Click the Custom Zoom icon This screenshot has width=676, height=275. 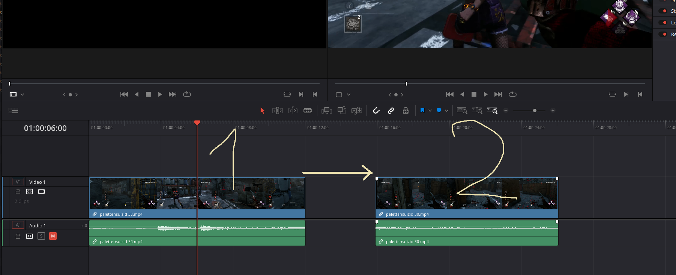(x=492, y=110)
